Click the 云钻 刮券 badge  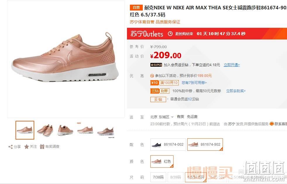click(x=160, y=91)
